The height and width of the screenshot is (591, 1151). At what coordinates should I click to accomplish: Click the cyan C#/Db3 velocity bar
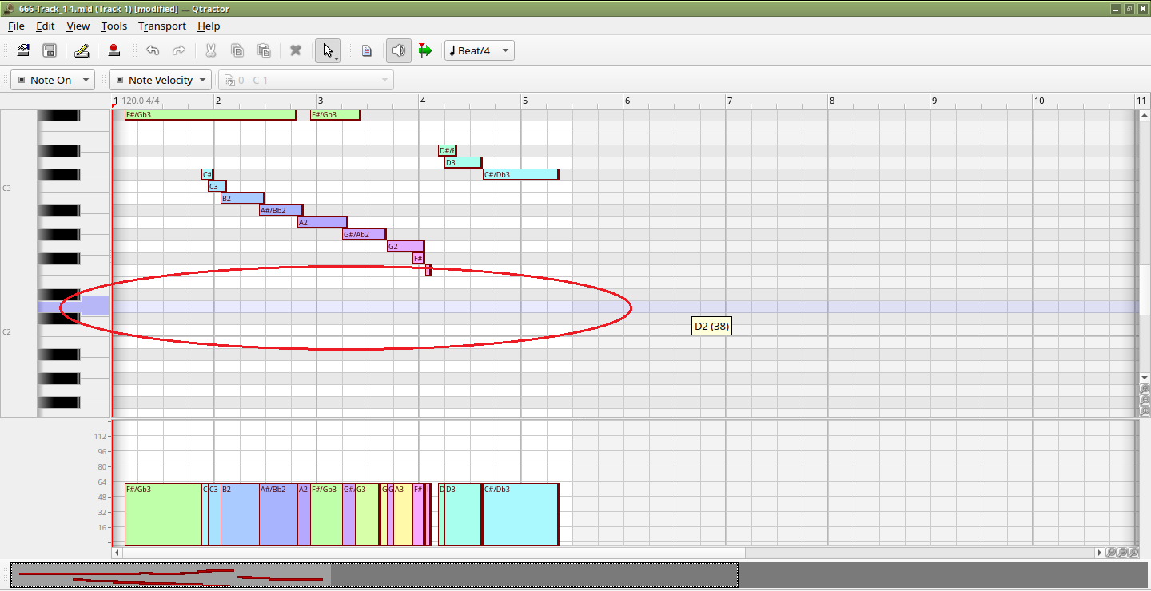tap(521, 514)
